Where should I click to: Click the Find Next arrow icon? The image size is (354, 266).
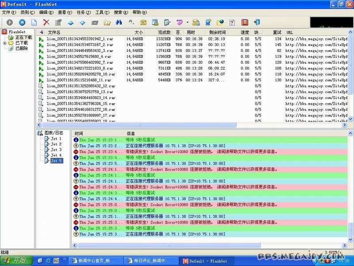pyautogui.click(x=131, y=22)
